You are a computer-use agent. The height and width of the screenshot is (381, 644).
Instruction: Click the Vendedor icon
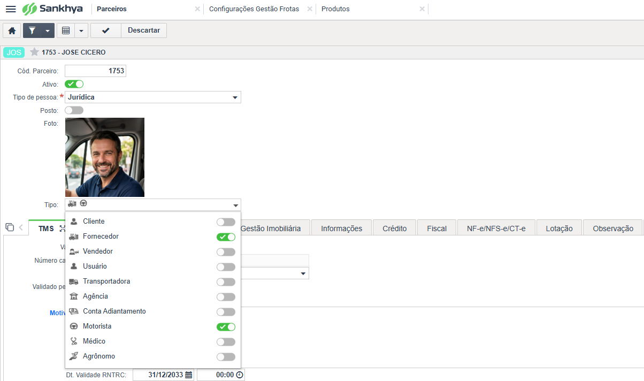(74, 252)
